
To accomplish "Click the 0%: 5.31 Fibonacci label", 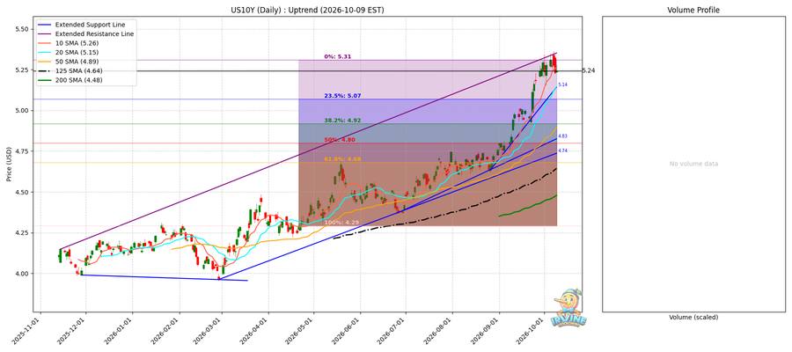I will click(337, 56).
